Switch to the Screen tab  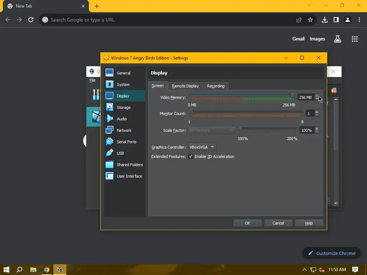(x=158, y=86)
